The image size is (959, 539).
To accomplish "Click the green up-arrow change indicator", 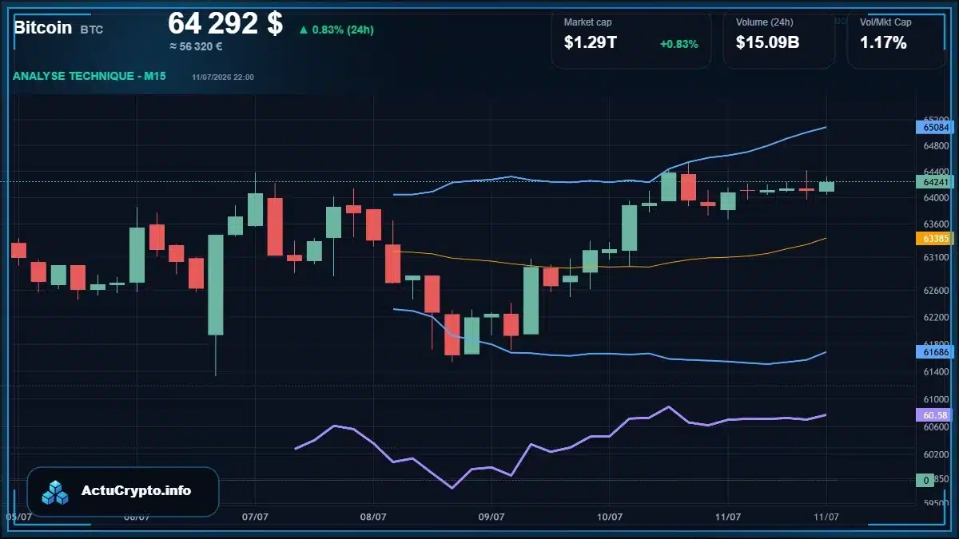I will (304, 30).
